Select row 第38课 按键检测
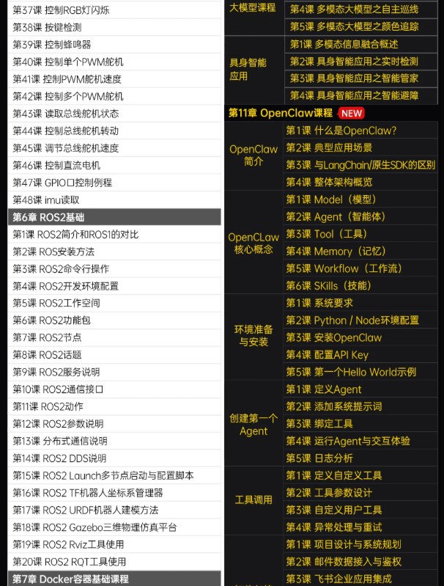 114,27
